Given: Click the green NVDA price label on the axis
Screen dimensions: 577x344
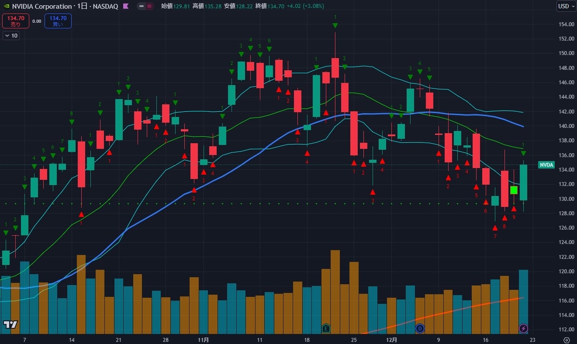Looking at the screenshot, I should click(546, 165).
